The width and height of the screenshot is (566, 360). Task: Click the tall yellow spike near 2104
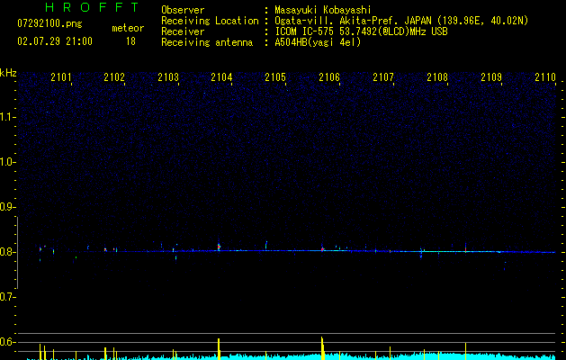pos(219,349)
